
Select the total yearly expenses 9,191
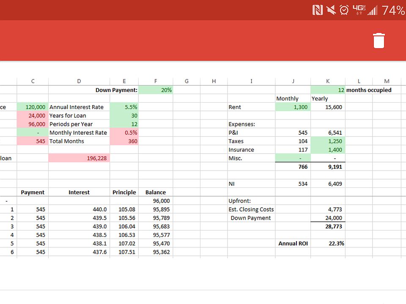tap(328, 167)
